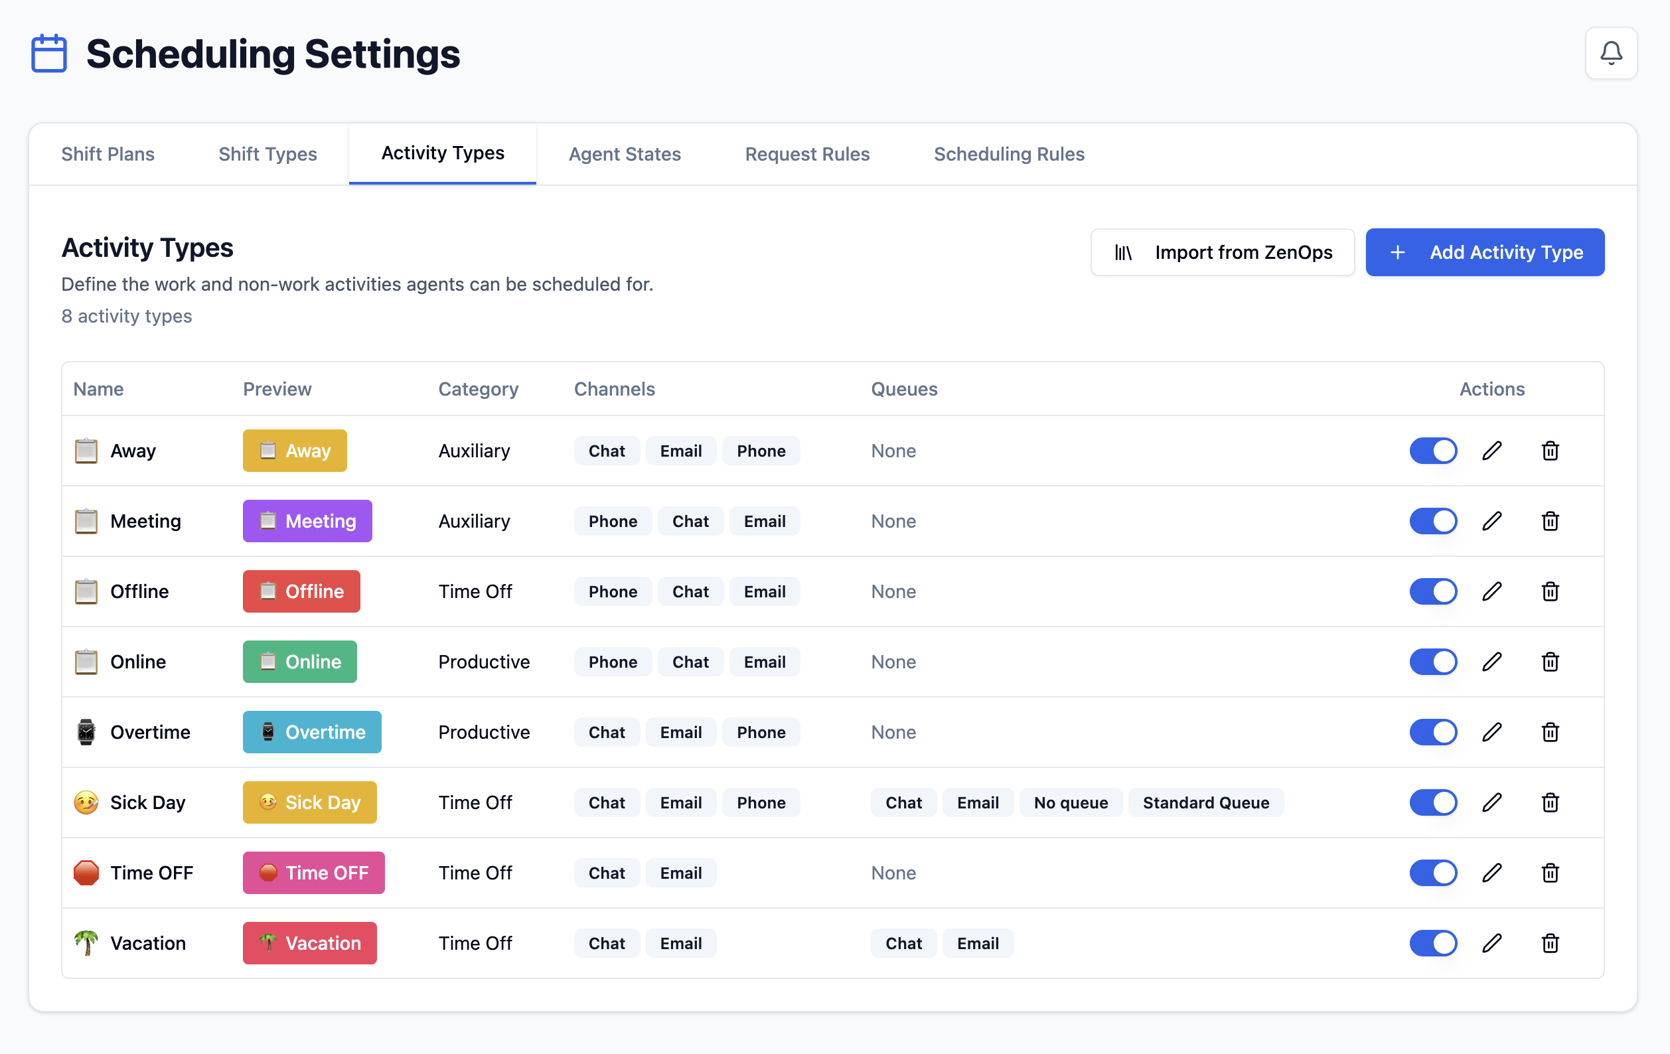1670x1054 pixels.
Task: Disable the Away activity toggle
Action: [1433, 451]
